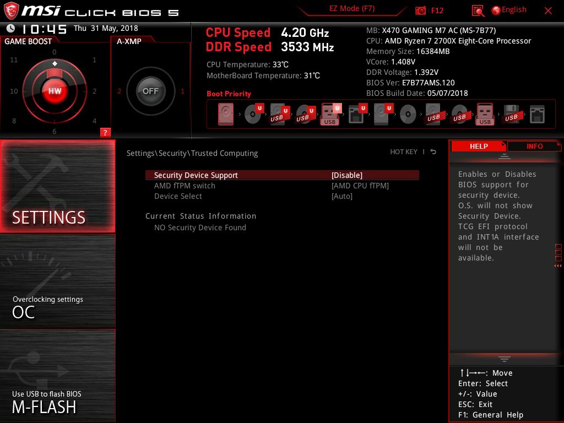564x423 pixels.
Task: Close the BIOS with the red X
Action: pos(548,11)
